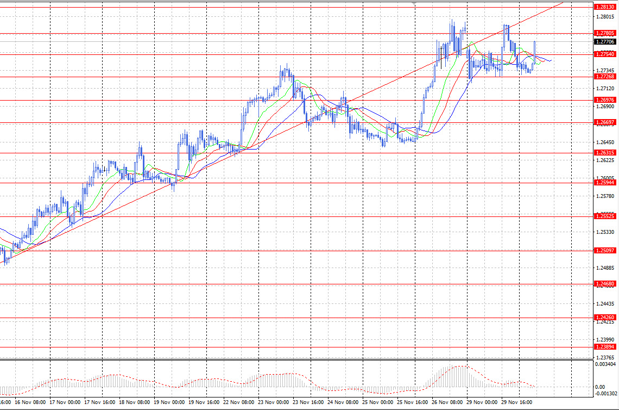This screenshot has height=410, width=619.
Task: Click the grey chart shift triangle at top
Action: (x=414, y=4)
